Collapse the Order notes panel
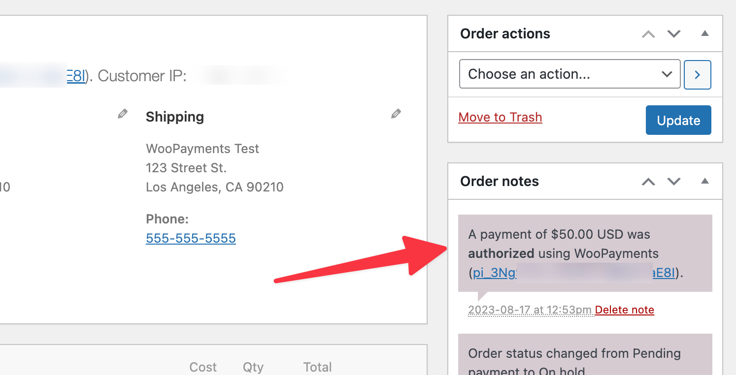 [x=705, y=181]
